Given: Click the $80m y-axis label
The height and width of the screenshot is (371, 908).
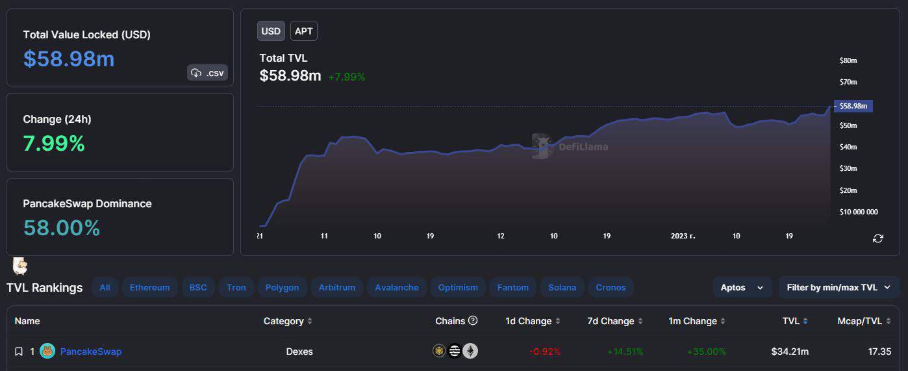Looking at the screenshot, I should click(x=848, y=60).
